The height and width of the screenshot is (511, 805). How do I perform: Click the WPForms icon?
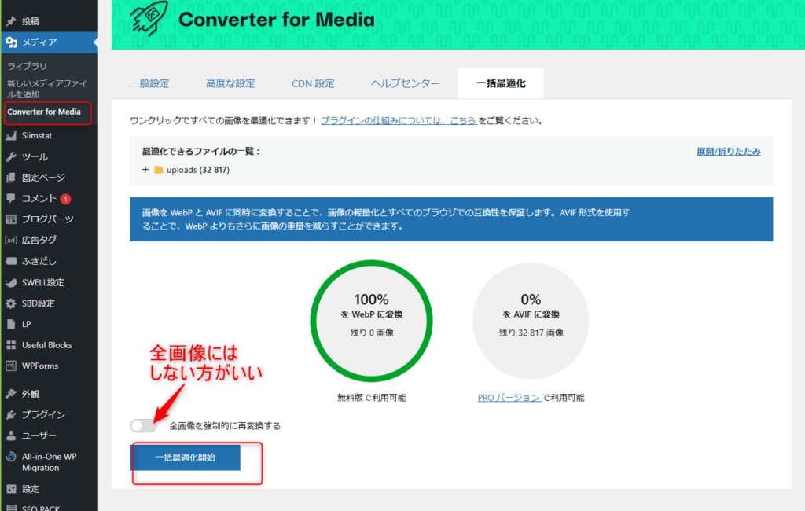pos(11,366)
